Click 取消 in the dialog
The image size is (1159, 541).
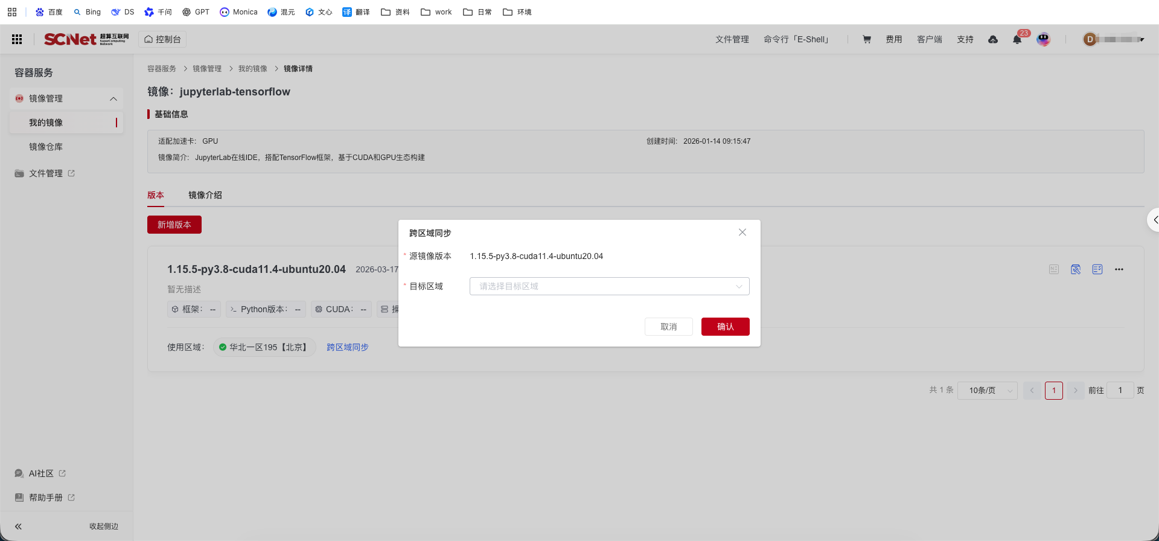(669, 327)
